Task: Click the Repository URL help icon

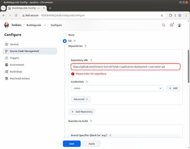Action: click(x=91, y=60)
